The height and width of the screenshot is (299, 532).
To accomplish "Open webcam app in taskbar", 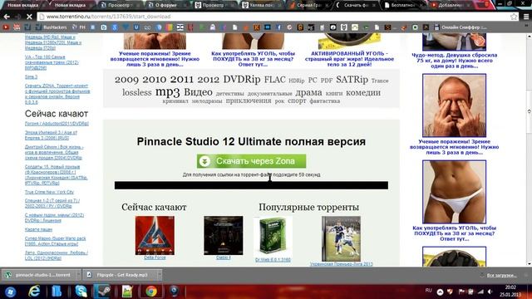I will point(174,292).
